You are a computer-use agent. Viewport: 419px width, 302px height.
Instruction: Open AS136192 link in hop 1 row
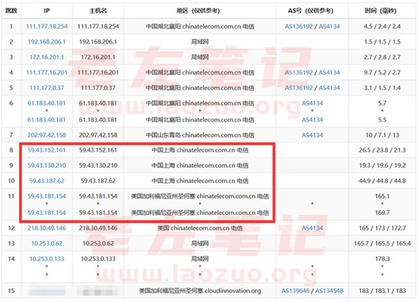point(299,26)
